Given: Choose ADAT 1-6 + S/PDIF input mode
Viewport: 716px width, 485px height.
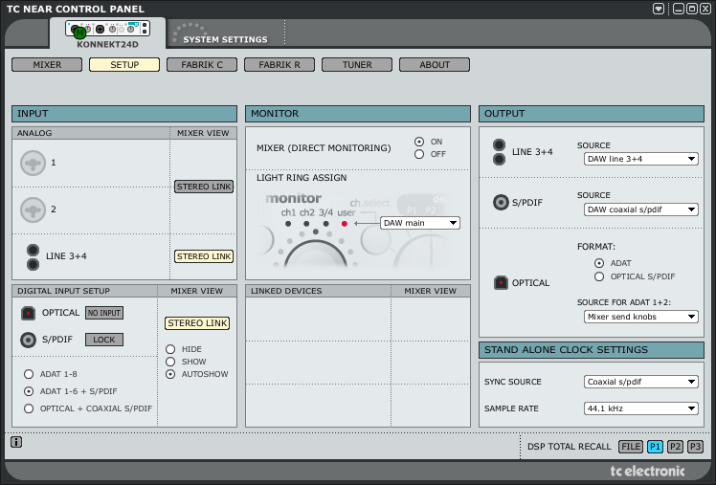Looking at the screenshot, I should 29,391.
